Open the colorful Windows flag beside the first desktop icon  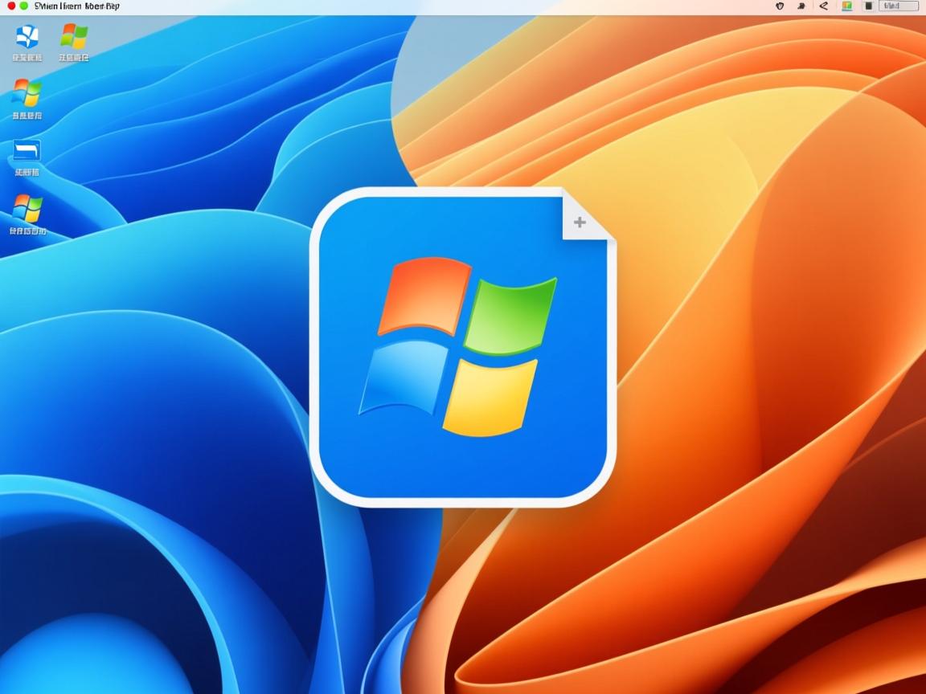coord(74,37)
